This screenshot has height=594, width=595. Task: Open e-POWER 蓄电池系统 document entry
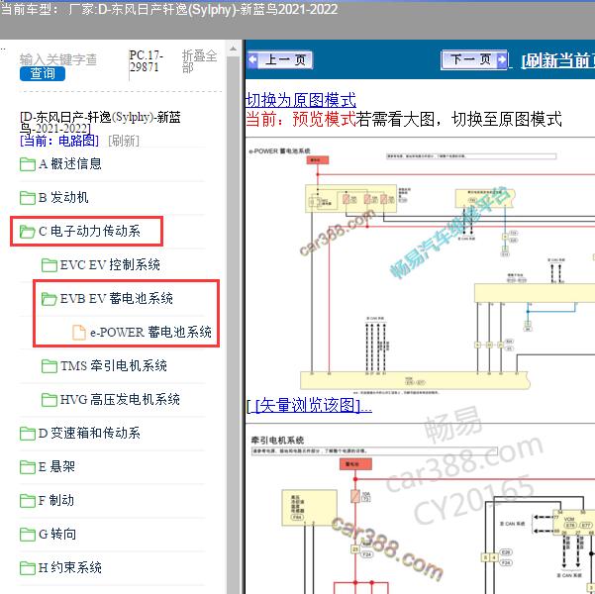(150, 332)
